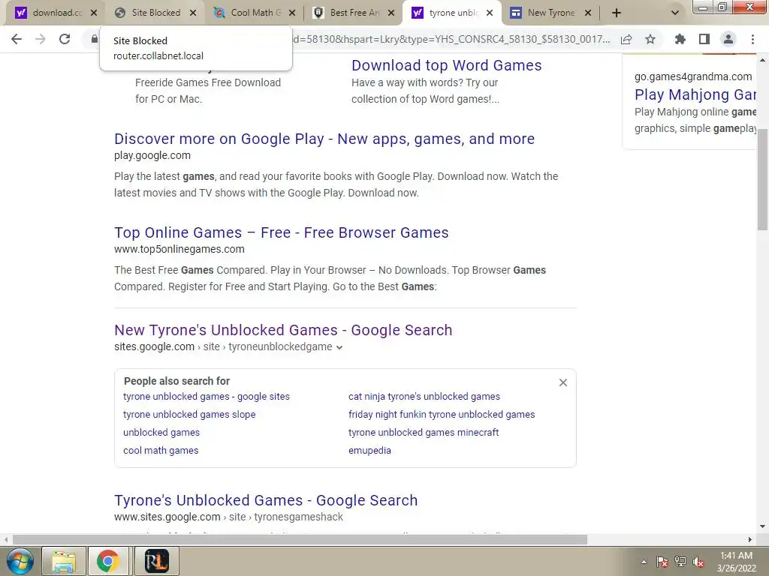Screen dimensions: 769x576
Task: Open the Chrome side panel
Action: 704,39
